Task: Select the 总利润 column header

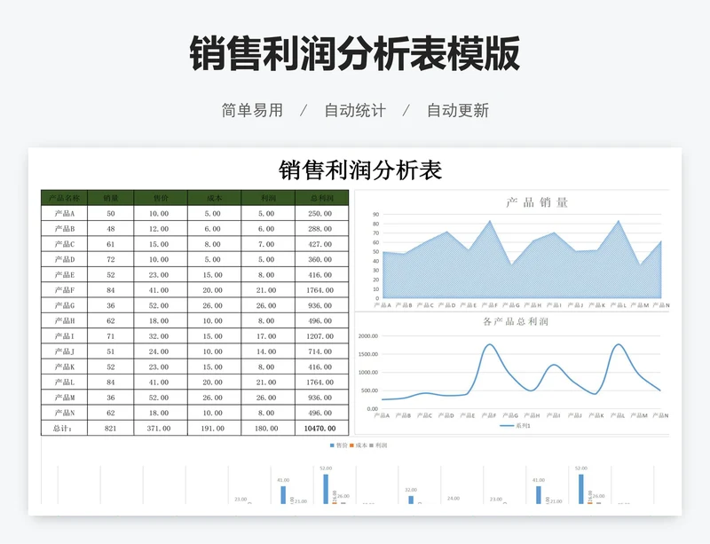Action: 322,198
